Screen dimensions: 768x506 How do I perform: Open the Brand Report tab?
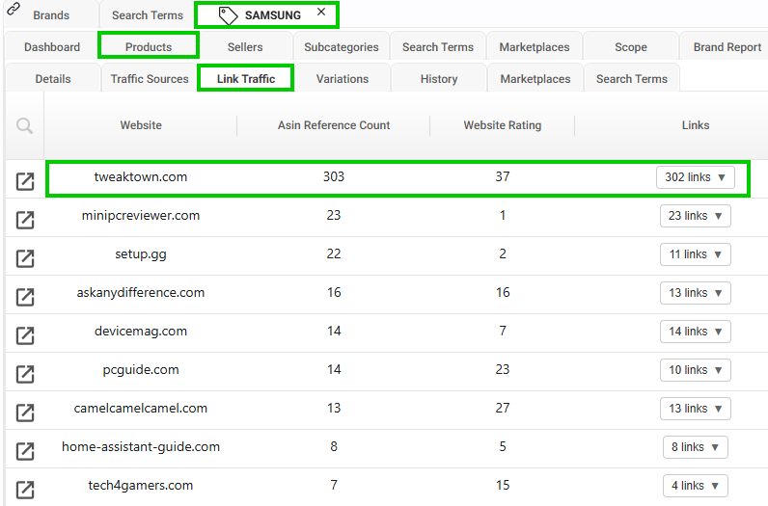click(727, 47)
